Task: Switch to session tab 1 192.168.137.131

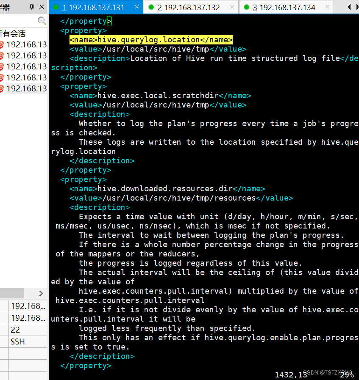Action: pos(96,7)
